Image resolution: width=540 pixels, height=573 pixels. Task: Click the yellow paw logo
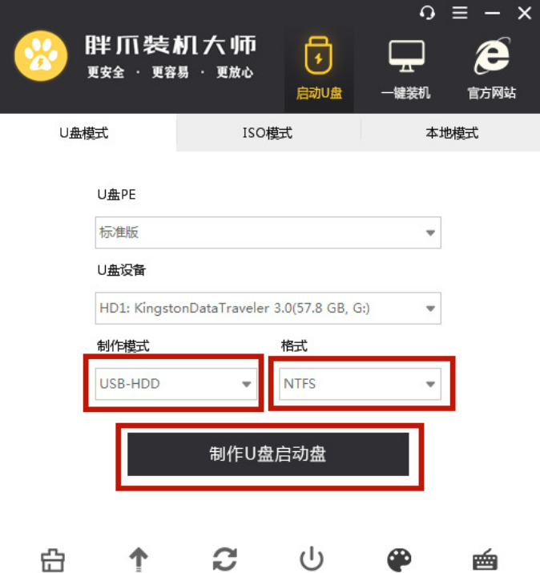pos(41,55)
